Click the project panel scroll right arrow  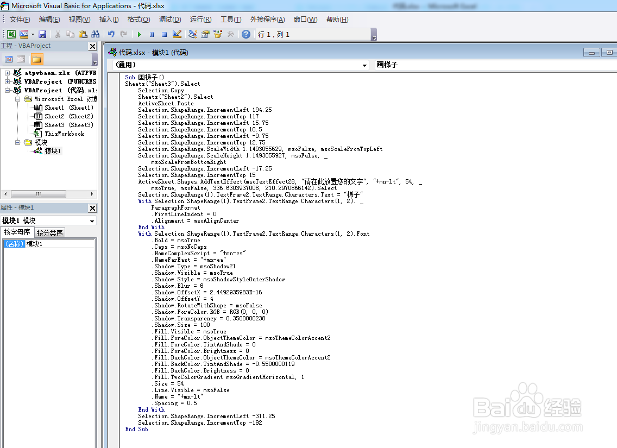coord(92,194)
